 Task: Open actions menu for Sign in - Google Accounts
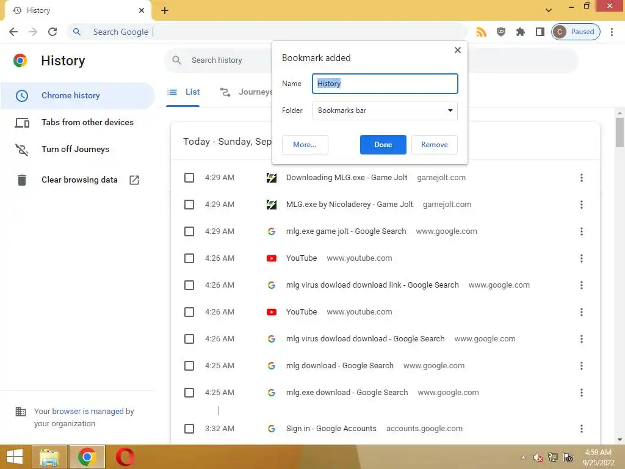tap(582, 429)
